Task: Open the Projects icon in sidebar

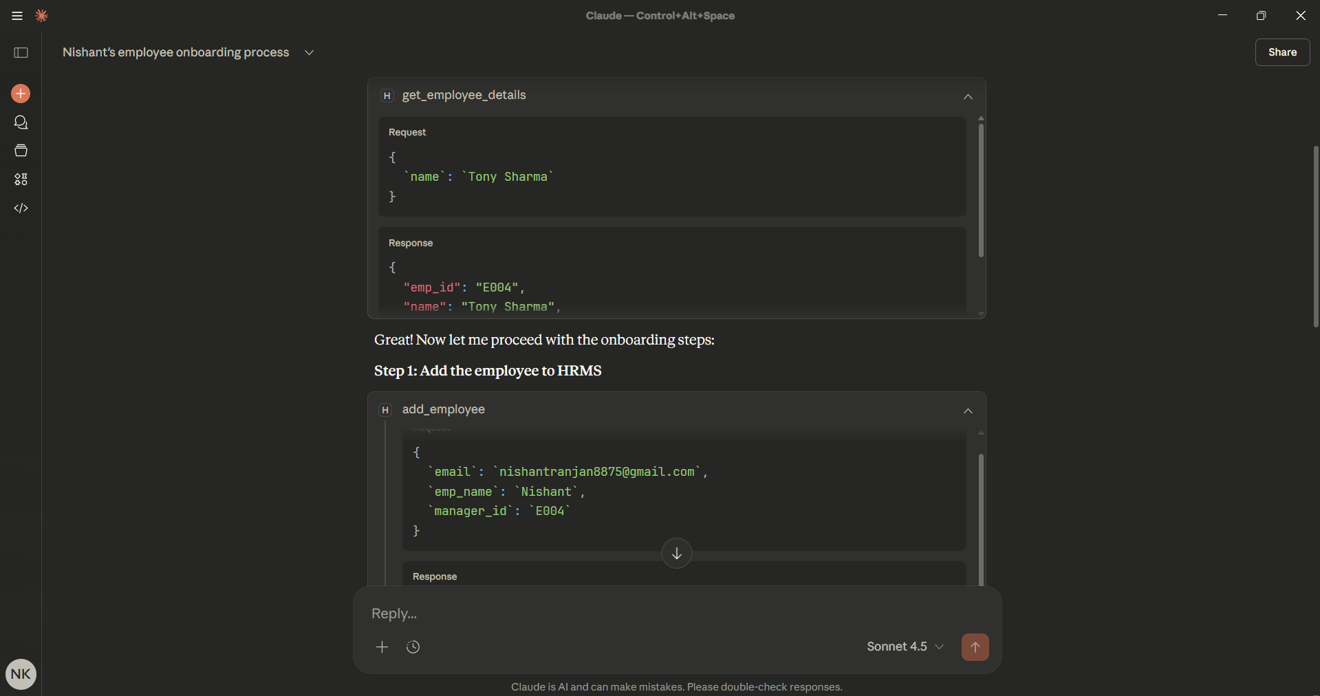Action: tap(21, 151)
